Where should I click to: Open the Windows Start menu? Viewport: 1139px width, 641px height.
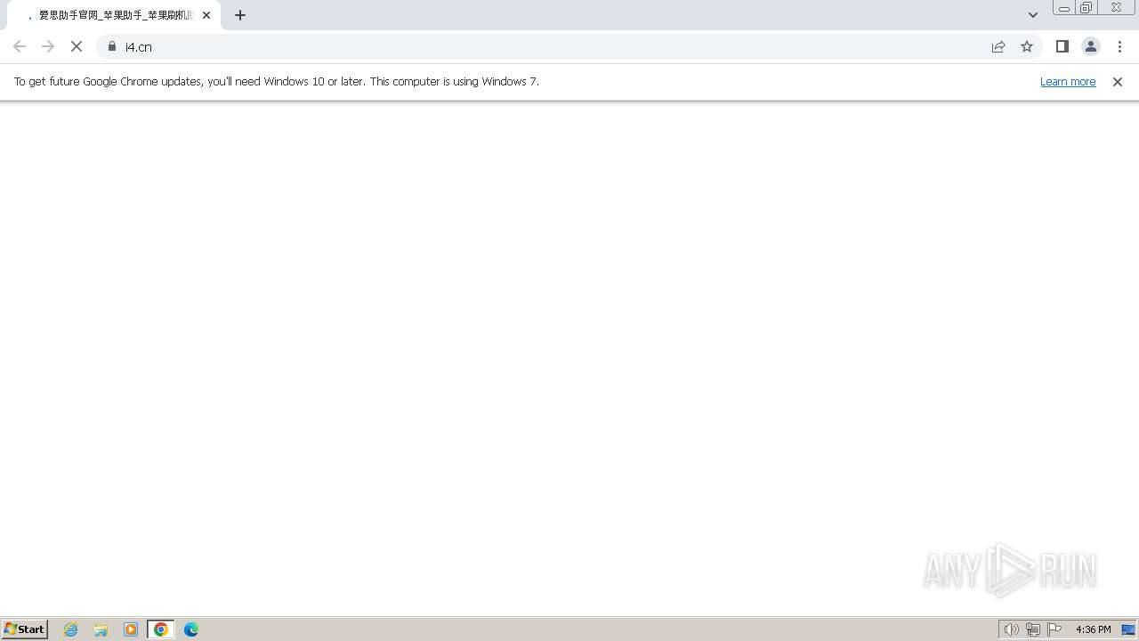(25, 629)
